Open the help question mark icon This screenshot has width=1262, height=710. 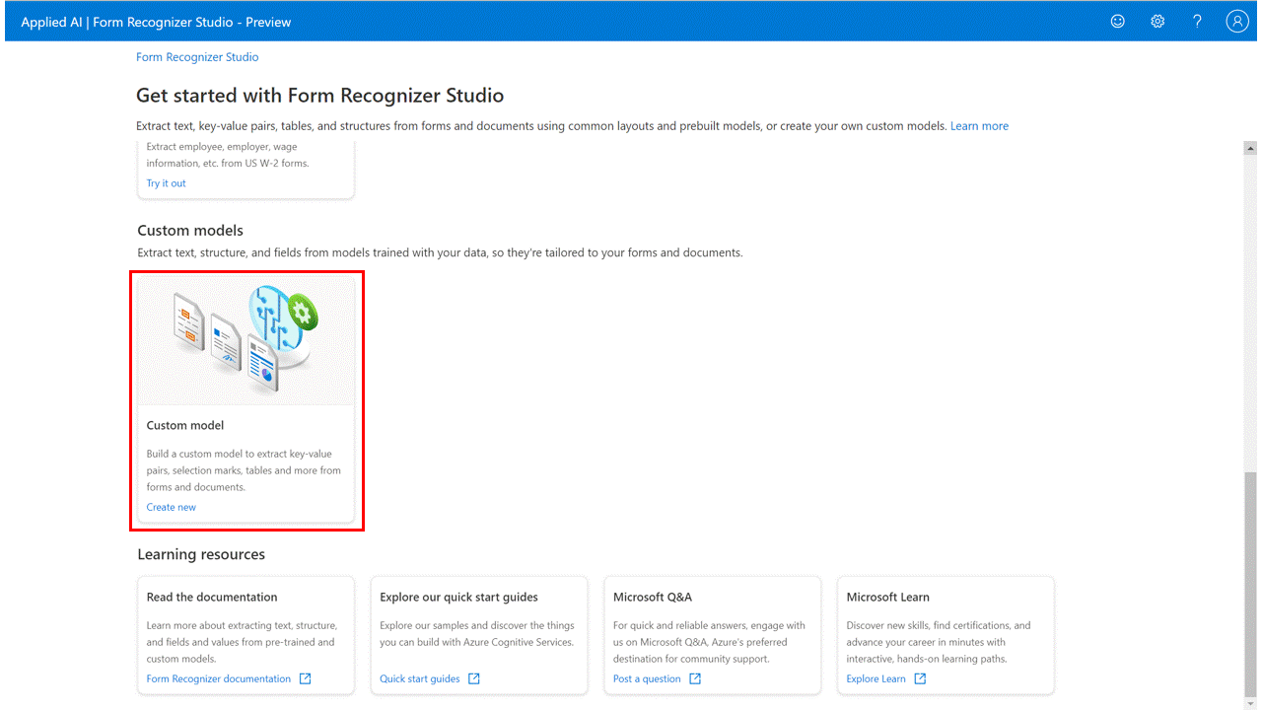tap(1197, 21)
